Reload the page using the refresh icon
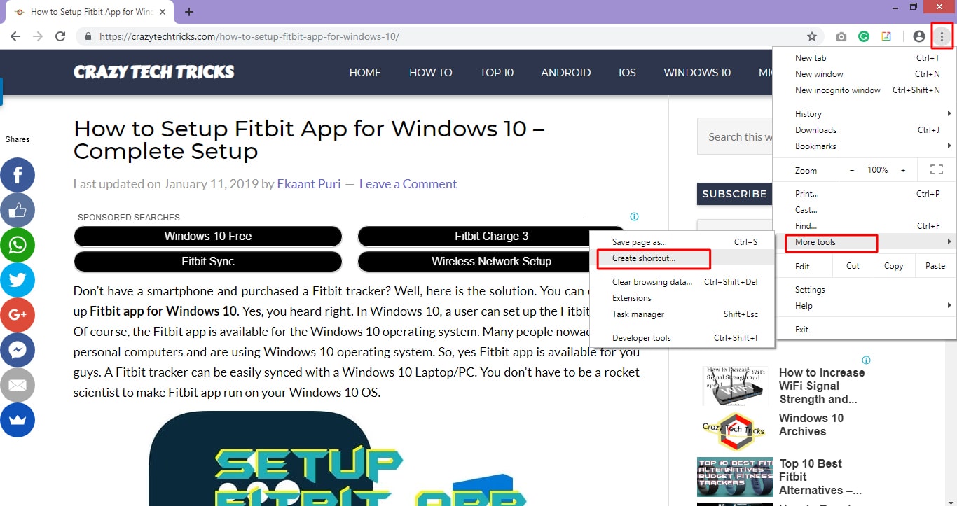 pyautogui.click(x=60, y=36)
